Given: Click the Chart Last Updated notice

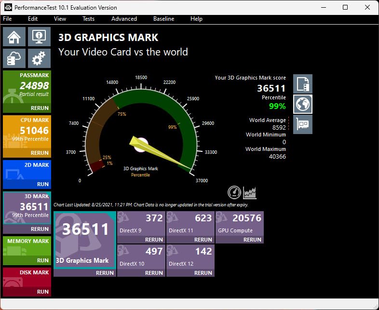Looking at the screenshot, I should (x=151, y=205).
